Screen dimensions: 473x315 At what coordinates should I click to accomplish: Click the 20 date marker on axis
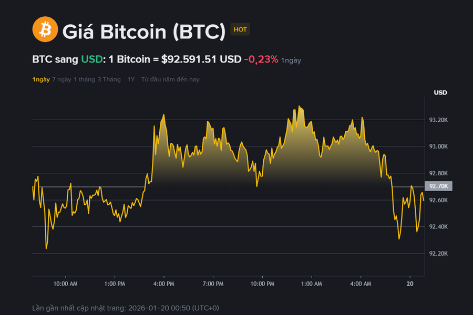410,283
